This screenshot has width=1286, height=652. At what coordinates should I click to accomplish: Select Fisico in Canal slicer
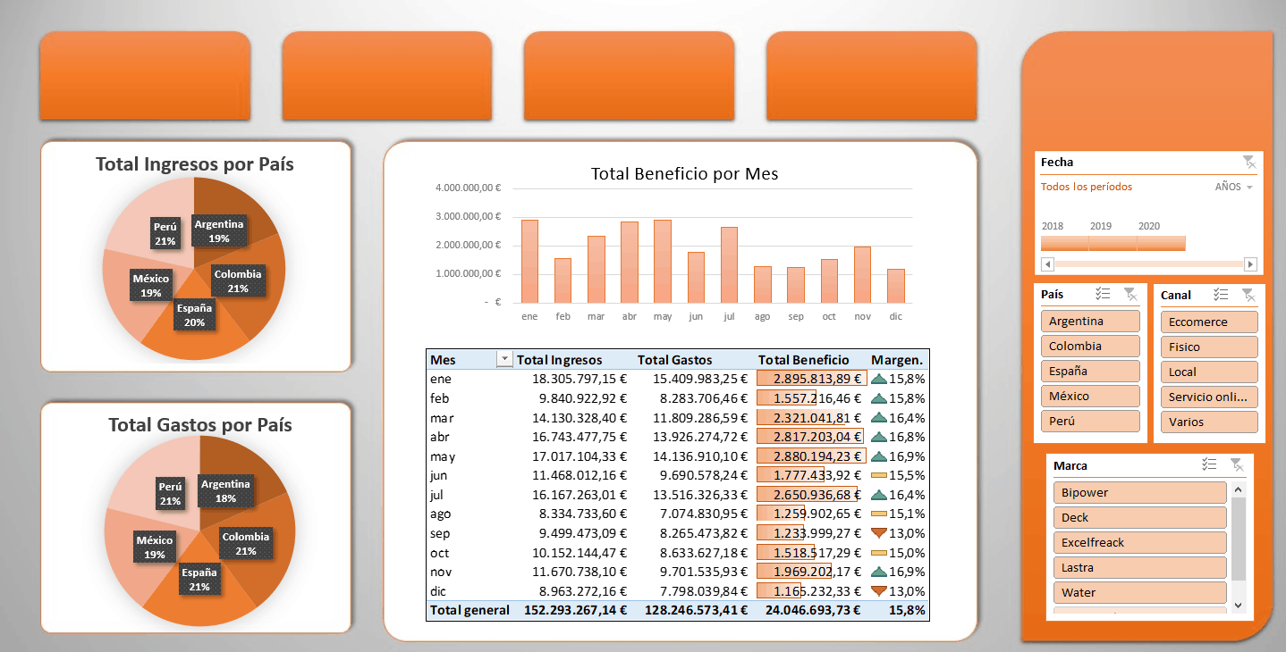[x=1209, y=347]
